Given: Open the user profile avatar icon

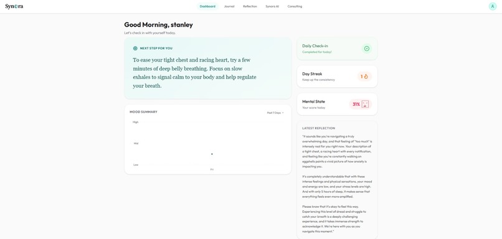Looking at the screenshot, I should click(493, 6).
